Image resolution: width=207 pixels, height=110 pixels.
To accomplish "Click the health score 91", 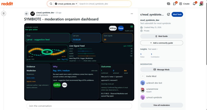I will [131, 27].
